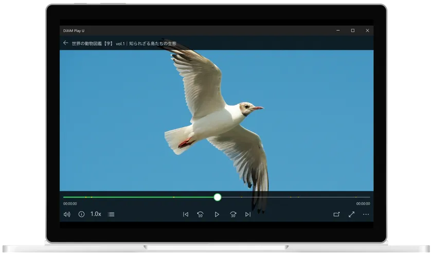Click the video title 世界の動物図鑑 vol.1
The width and height of the screenshot is (432, 256).
pyautogui.click(x=124, y=44)
